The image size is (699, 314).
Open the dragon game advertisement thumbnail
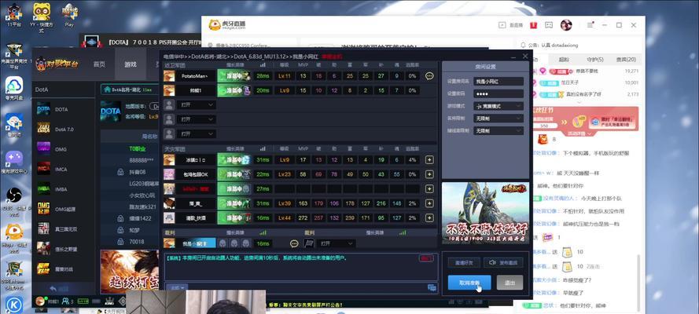pos(485,213)
